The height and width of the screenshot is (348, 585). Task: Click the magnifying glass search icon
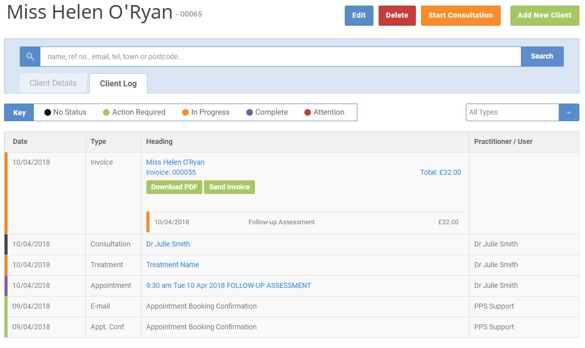click(x=30, y=57)
